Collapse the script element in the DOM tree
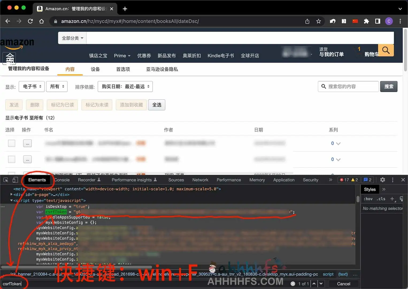The image size is (408, 289). [x=11, y=200]
